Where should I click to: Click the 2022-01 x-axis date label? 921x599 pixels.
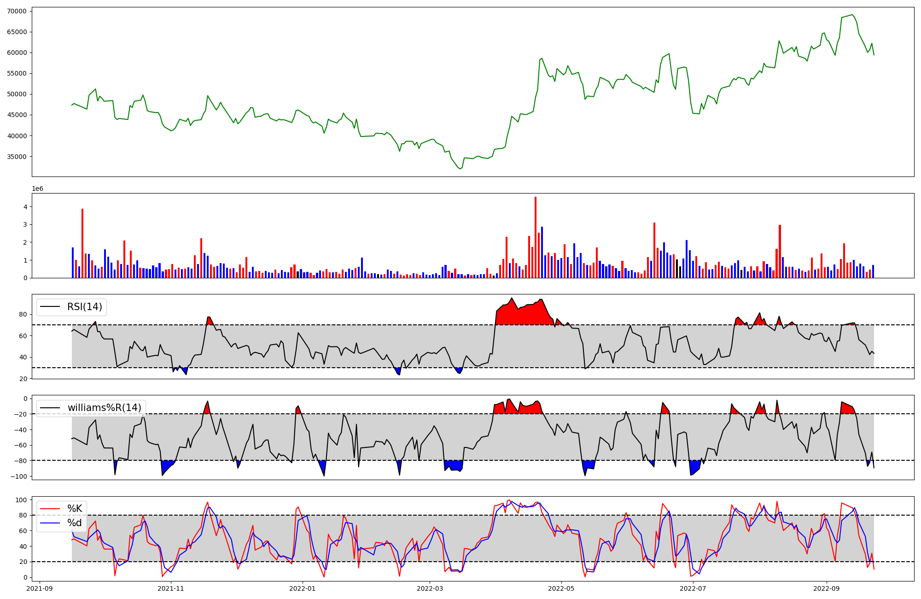[303, 588]
